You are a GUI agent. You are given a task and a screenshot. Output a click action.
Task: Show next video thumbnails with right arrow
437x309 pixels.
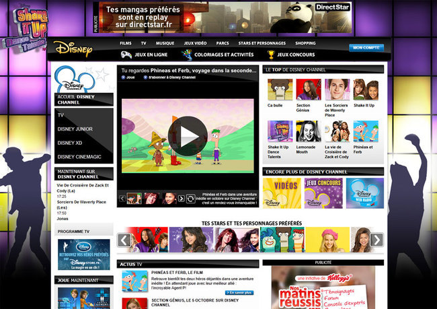pos(181,199)
